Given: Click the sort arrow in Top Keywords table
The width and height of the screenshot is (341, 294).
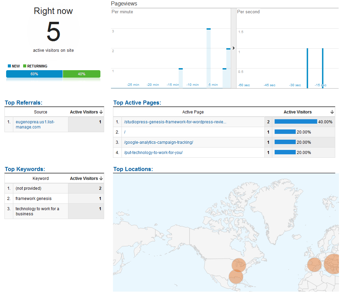Looking at the screenshot, I should click(x=101, y=178).
